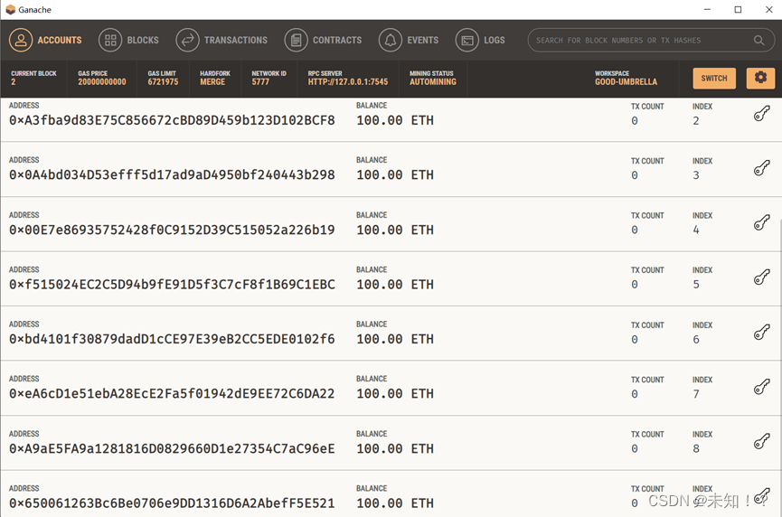Open the Transactions tab
Screen dimensions: 782x517
pos(221,41)
